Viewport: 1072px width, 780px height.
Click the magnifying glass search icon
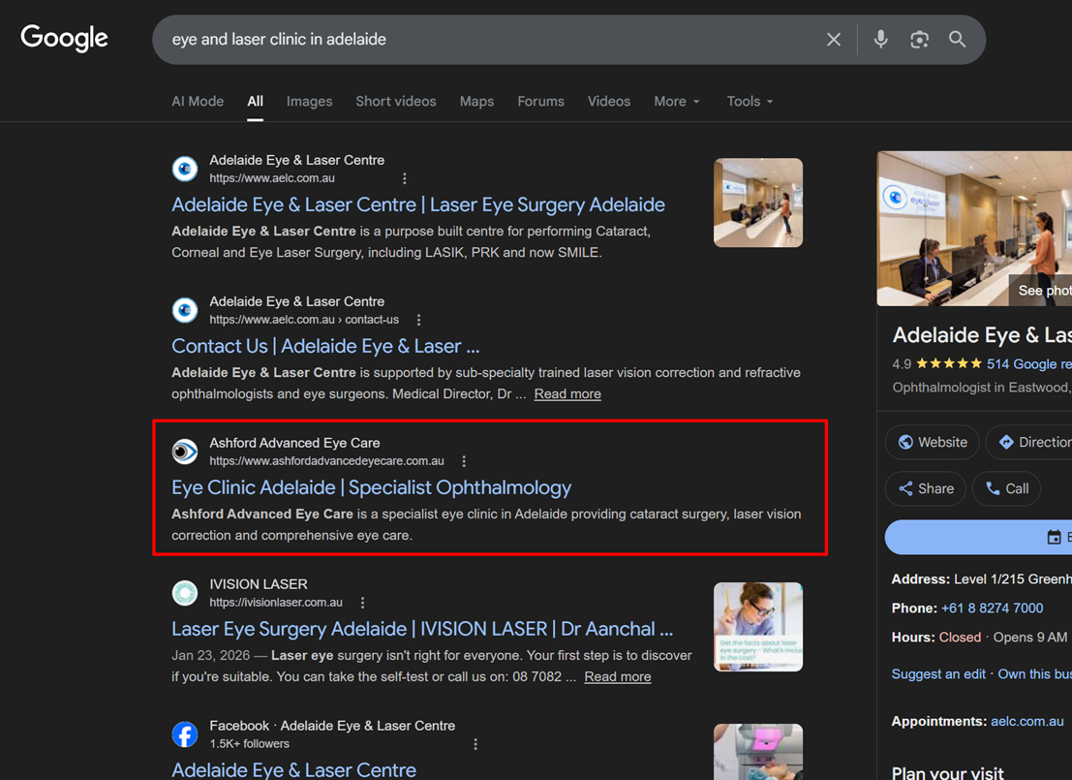click(x=957, y=40)
